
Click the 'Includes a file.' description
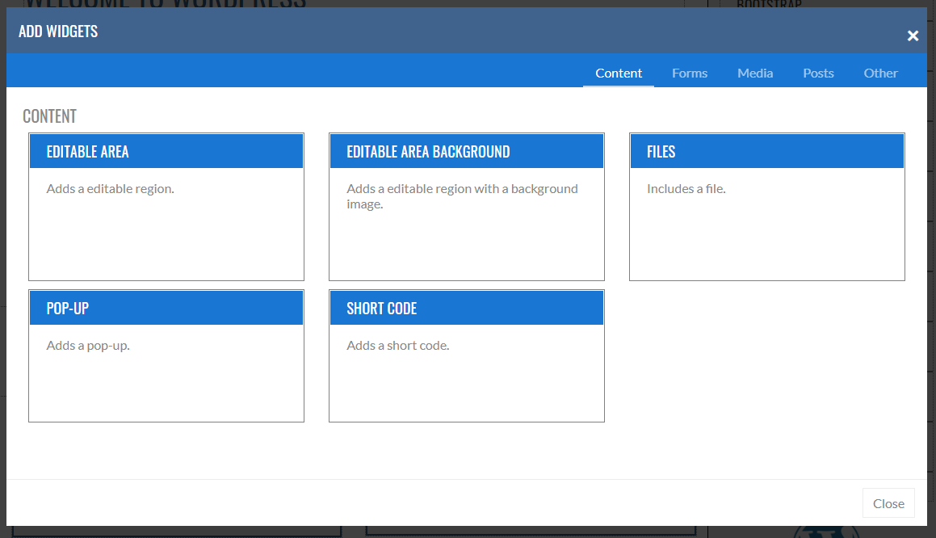pyautogui.click(x=686, y=189)
